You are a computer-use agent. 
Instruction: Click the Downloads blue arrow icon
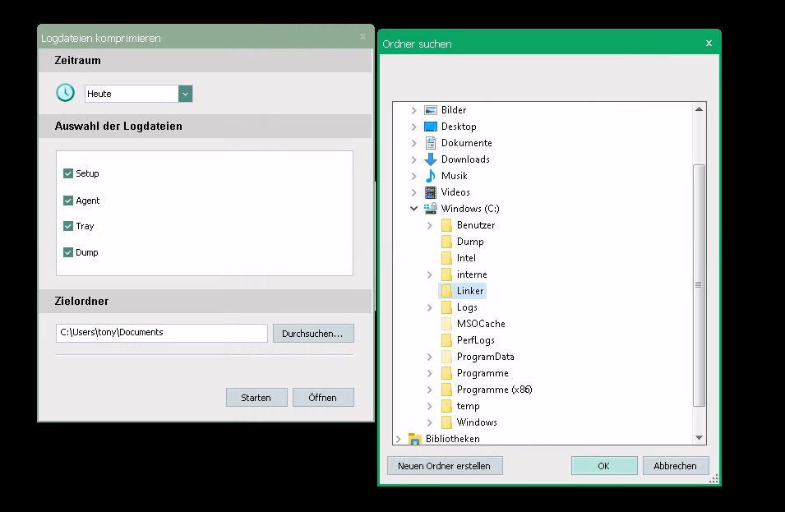click(431, 159)
